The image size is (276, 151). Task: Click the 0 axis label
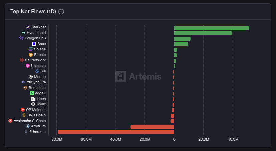(x=174, y=139)
